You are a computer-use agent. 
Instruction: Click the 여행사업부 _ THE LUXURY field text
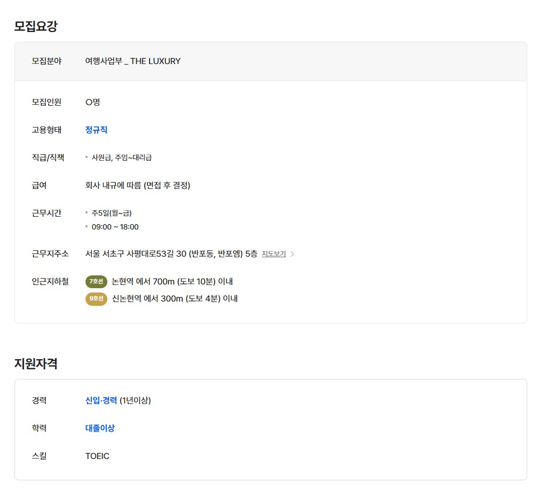tap(133, 61)
